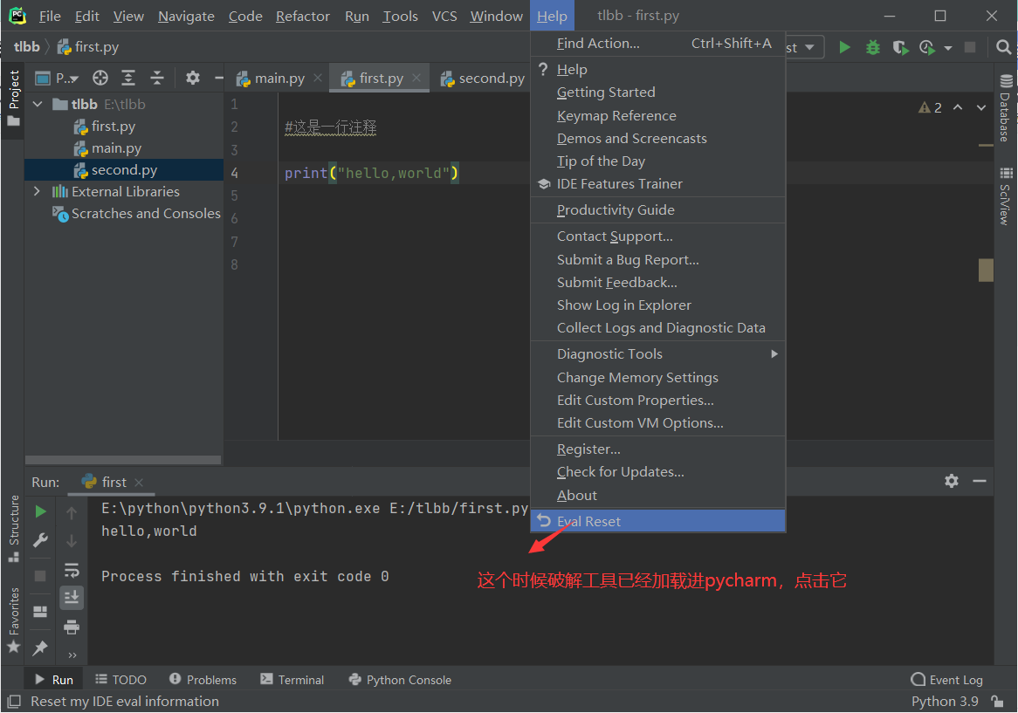Open the Problems tool window
The height and width of the screenshot is (713, 1018).
point(203,679)
